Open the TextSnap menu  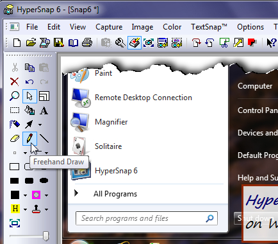[209, 27]
